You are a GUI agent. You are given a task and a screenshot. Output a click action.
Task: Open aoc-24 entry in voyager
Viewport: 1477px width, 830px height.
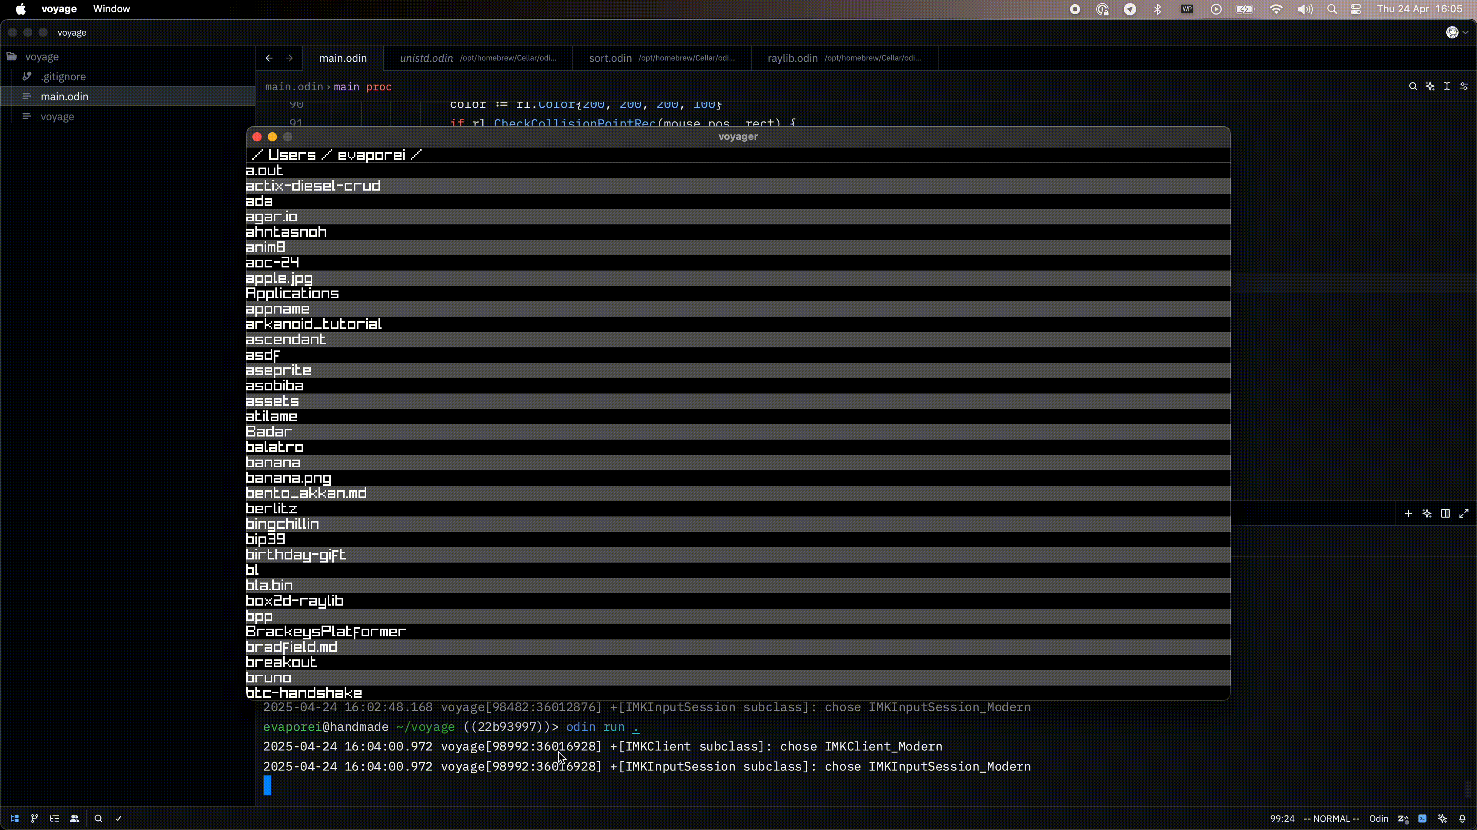(738, 263)
